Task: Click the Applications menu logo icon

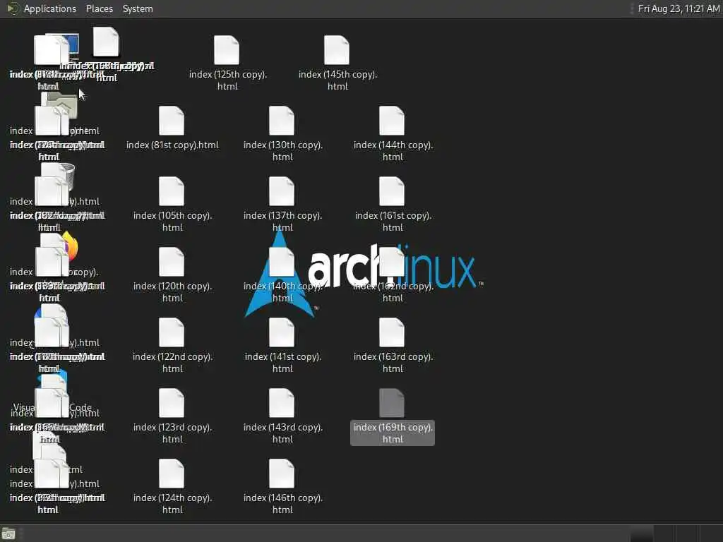Action: tap(13, 8)
